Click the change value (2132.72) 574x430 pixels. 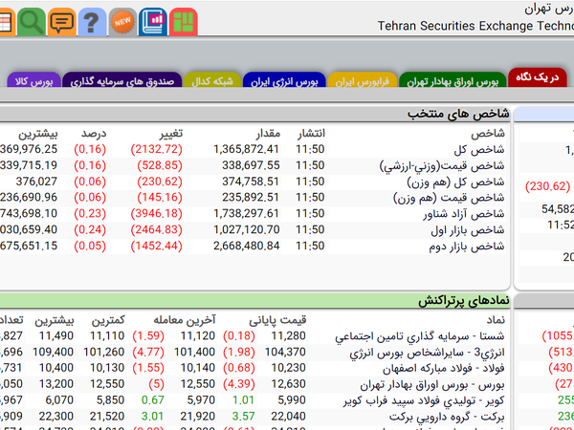pos(156,149)
